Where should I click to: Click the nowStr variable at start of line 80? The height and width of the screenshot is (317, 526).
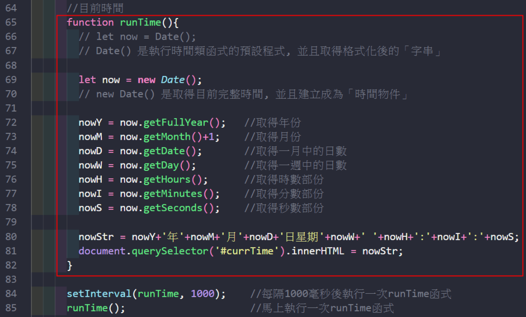coord(96,236)
